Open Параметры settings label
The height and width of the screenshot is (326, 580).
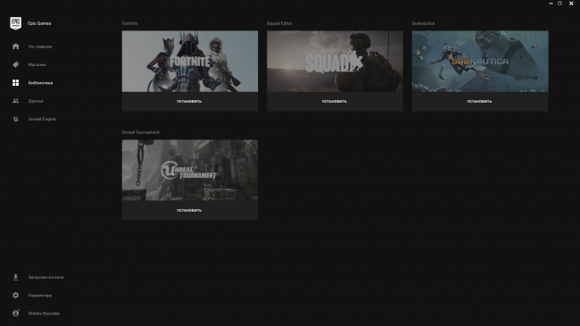coord(40,296)
